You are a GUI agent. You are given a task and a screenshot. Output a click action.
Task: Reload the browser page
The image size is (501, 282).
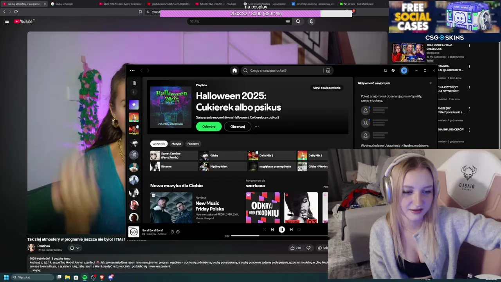[16, 12]
